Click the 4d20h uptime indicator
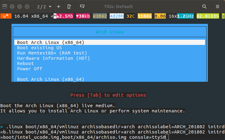Image resolution: width=225 pixels, height=140 pixels. point(117,16)
